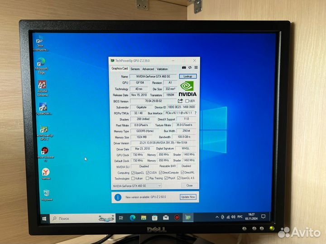Click the Name field NVIDIA GeForce GTX 460 SE
The height and width of the screenshot is (244, 326).
coord(153,76)
